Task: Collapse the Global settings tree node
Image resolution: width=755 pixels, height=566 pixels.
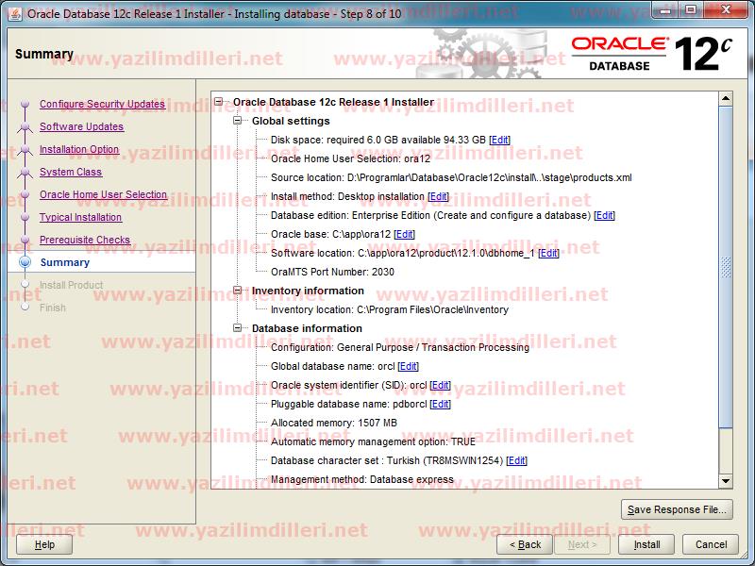Action: pyautogui.click(x=238, y=121)
